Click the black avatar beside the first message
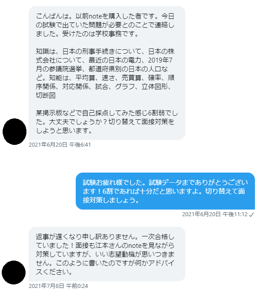 coord(15,131)
